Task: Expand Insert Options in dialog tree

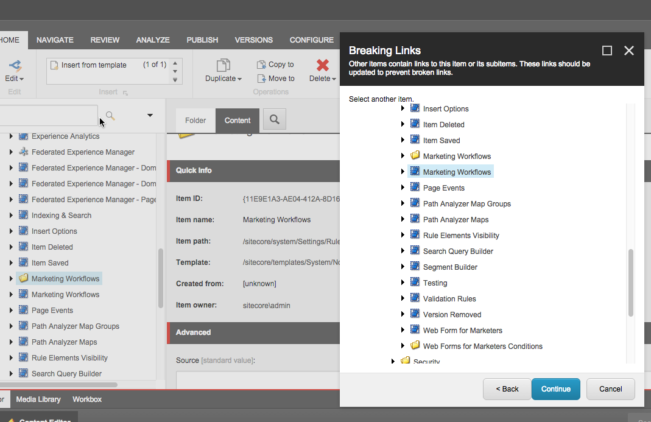Action: click(x=403, y=108)
